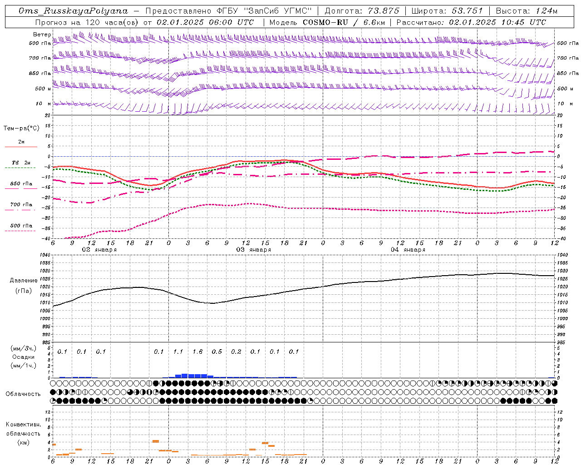
Task: Click the 2м temperature legend entry
Action: click(x=21, y=142)
